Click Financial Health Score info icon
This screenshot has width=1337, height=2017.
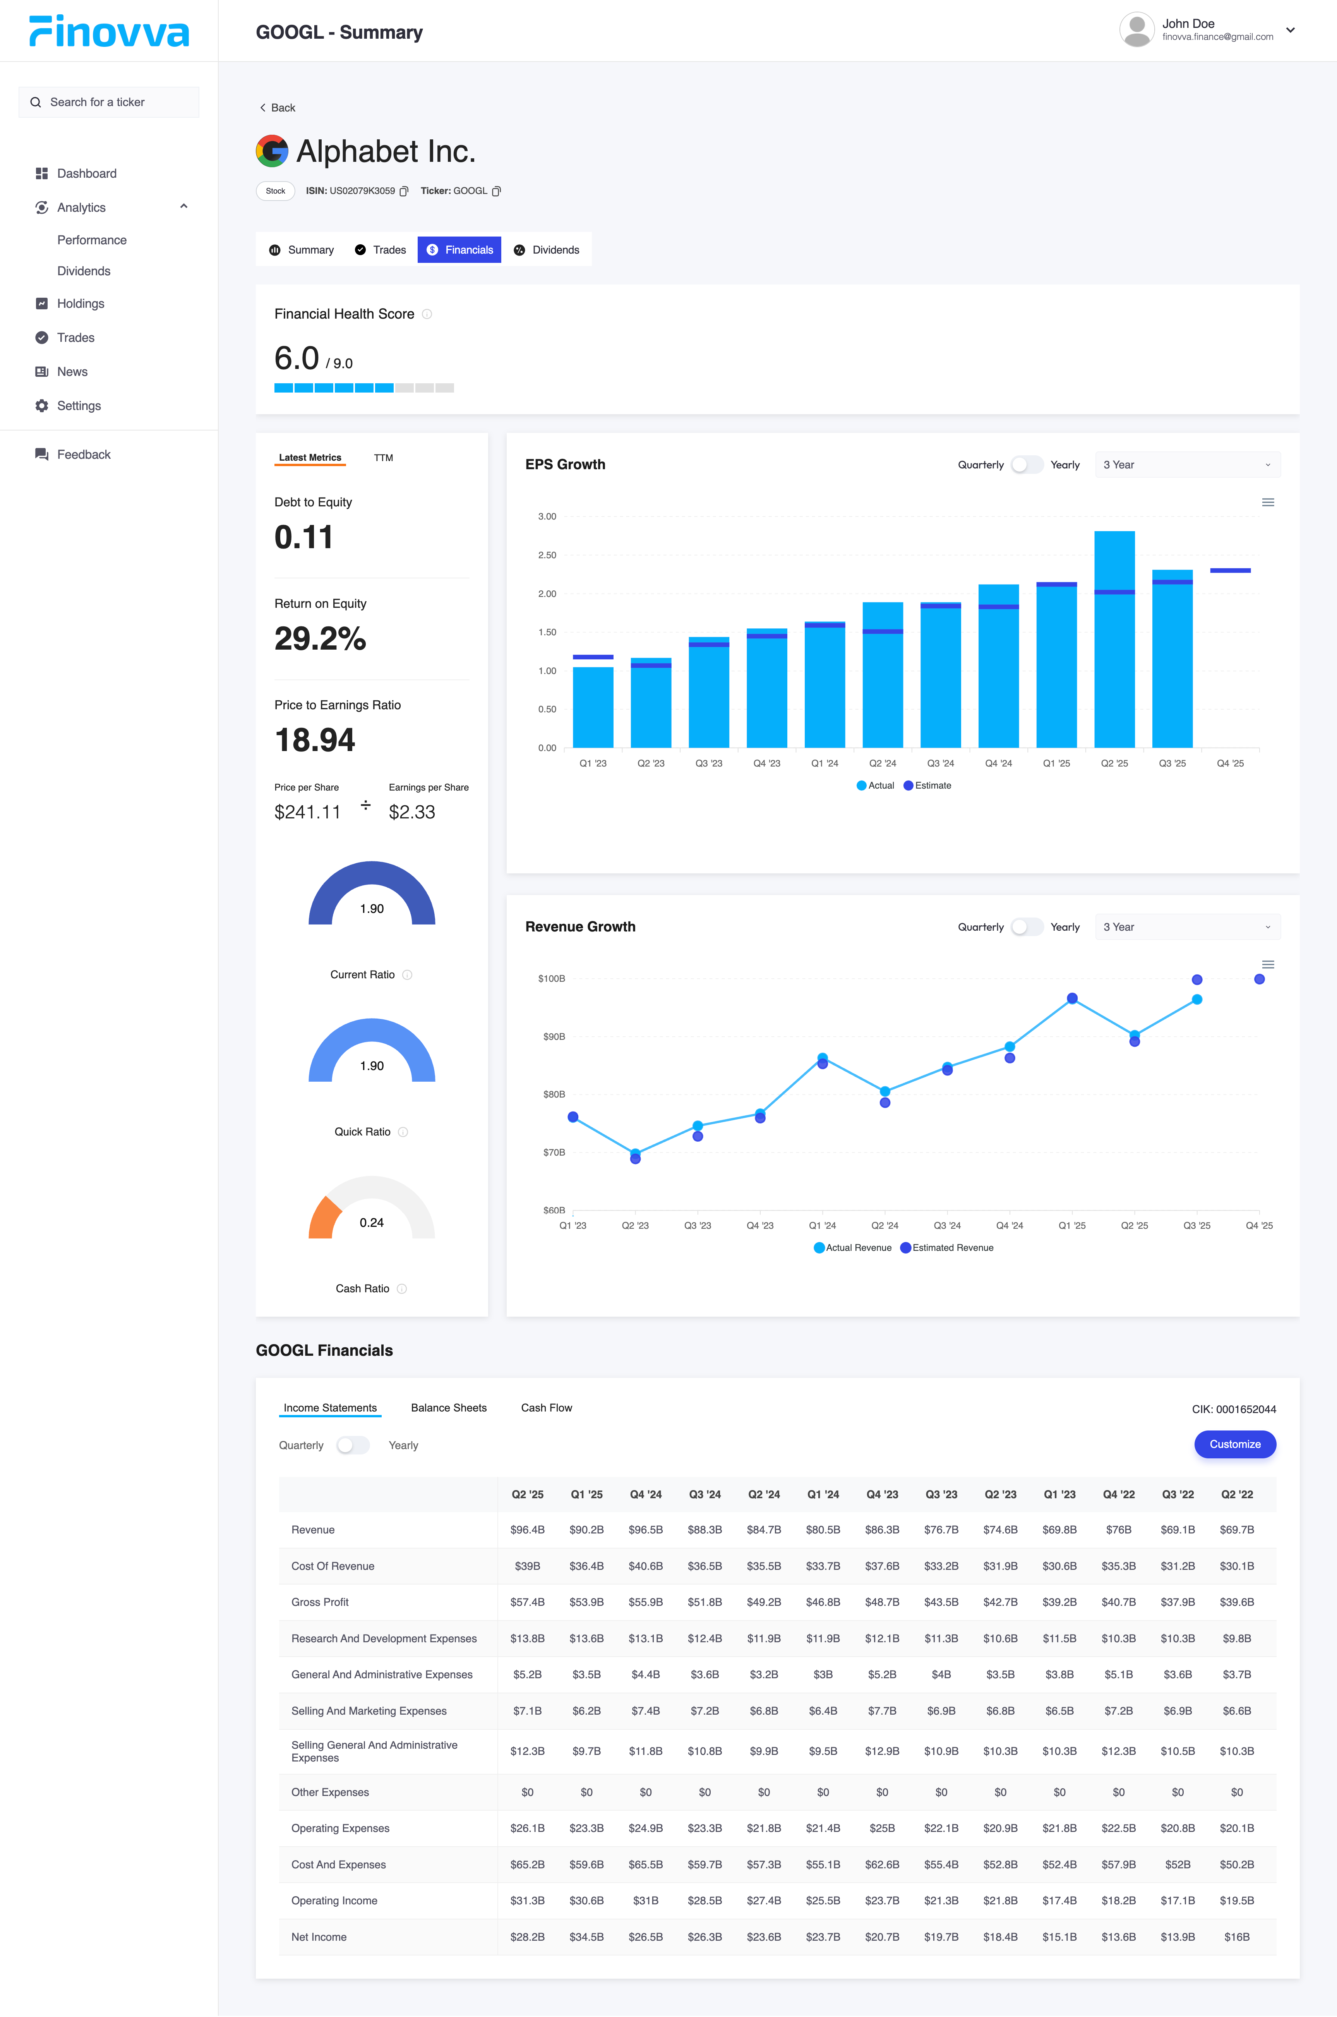[427, 314]
